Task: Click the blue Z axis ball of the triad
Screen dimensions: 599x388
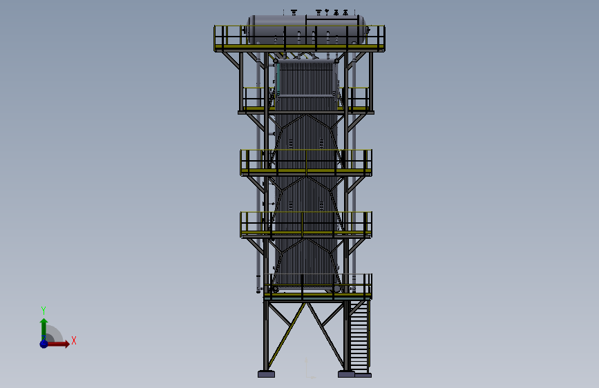Action: point(44,344)
